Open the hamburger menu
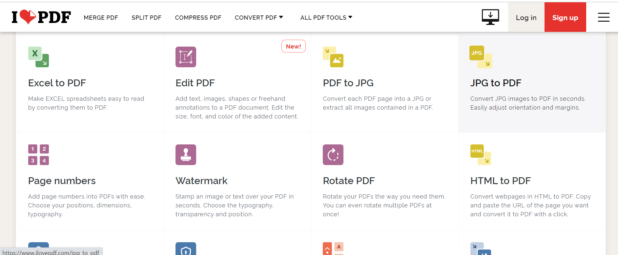 [x=604, y=17]
